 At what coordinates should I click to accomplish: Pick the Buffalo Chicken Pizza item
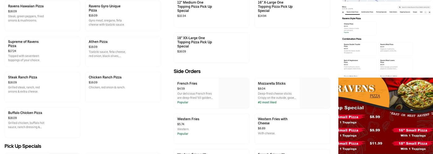42,122
